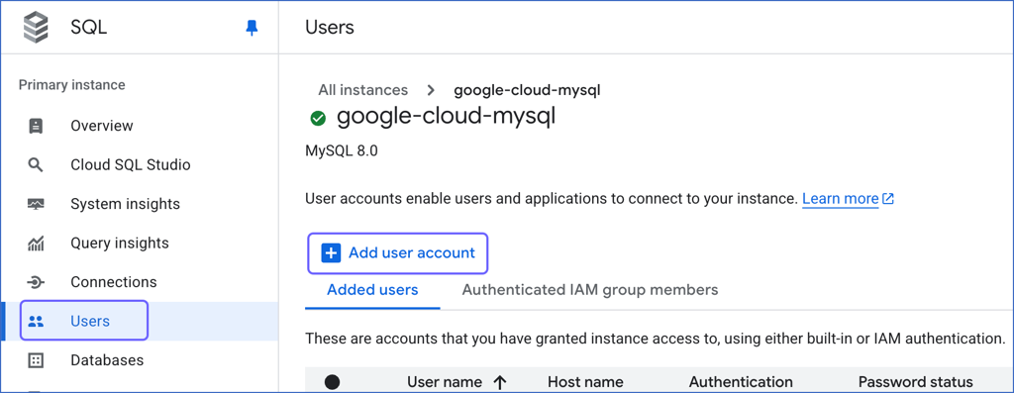
Task: Click the SQL product stack logo
Action: pos(37,28)
